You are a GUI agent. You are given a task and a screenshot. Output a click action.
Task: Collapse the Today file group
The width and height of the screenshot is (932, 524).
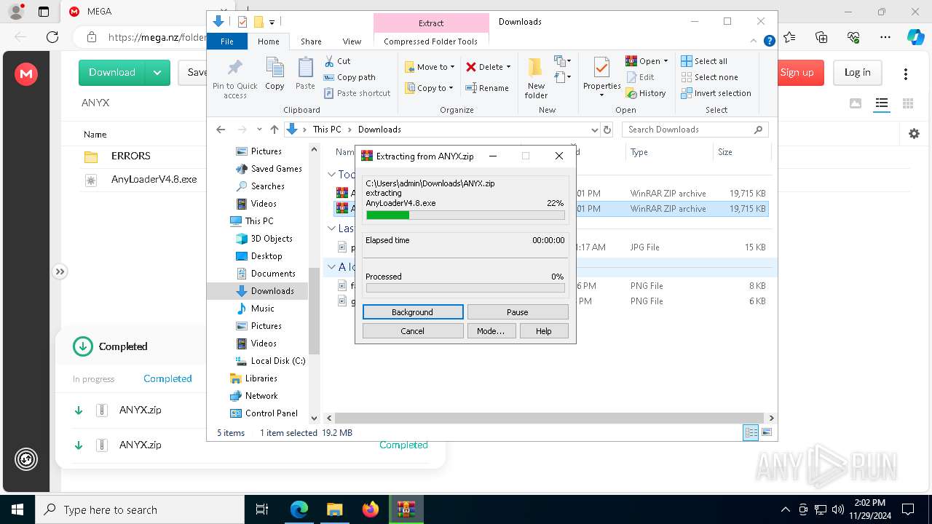tap(331, 175)
